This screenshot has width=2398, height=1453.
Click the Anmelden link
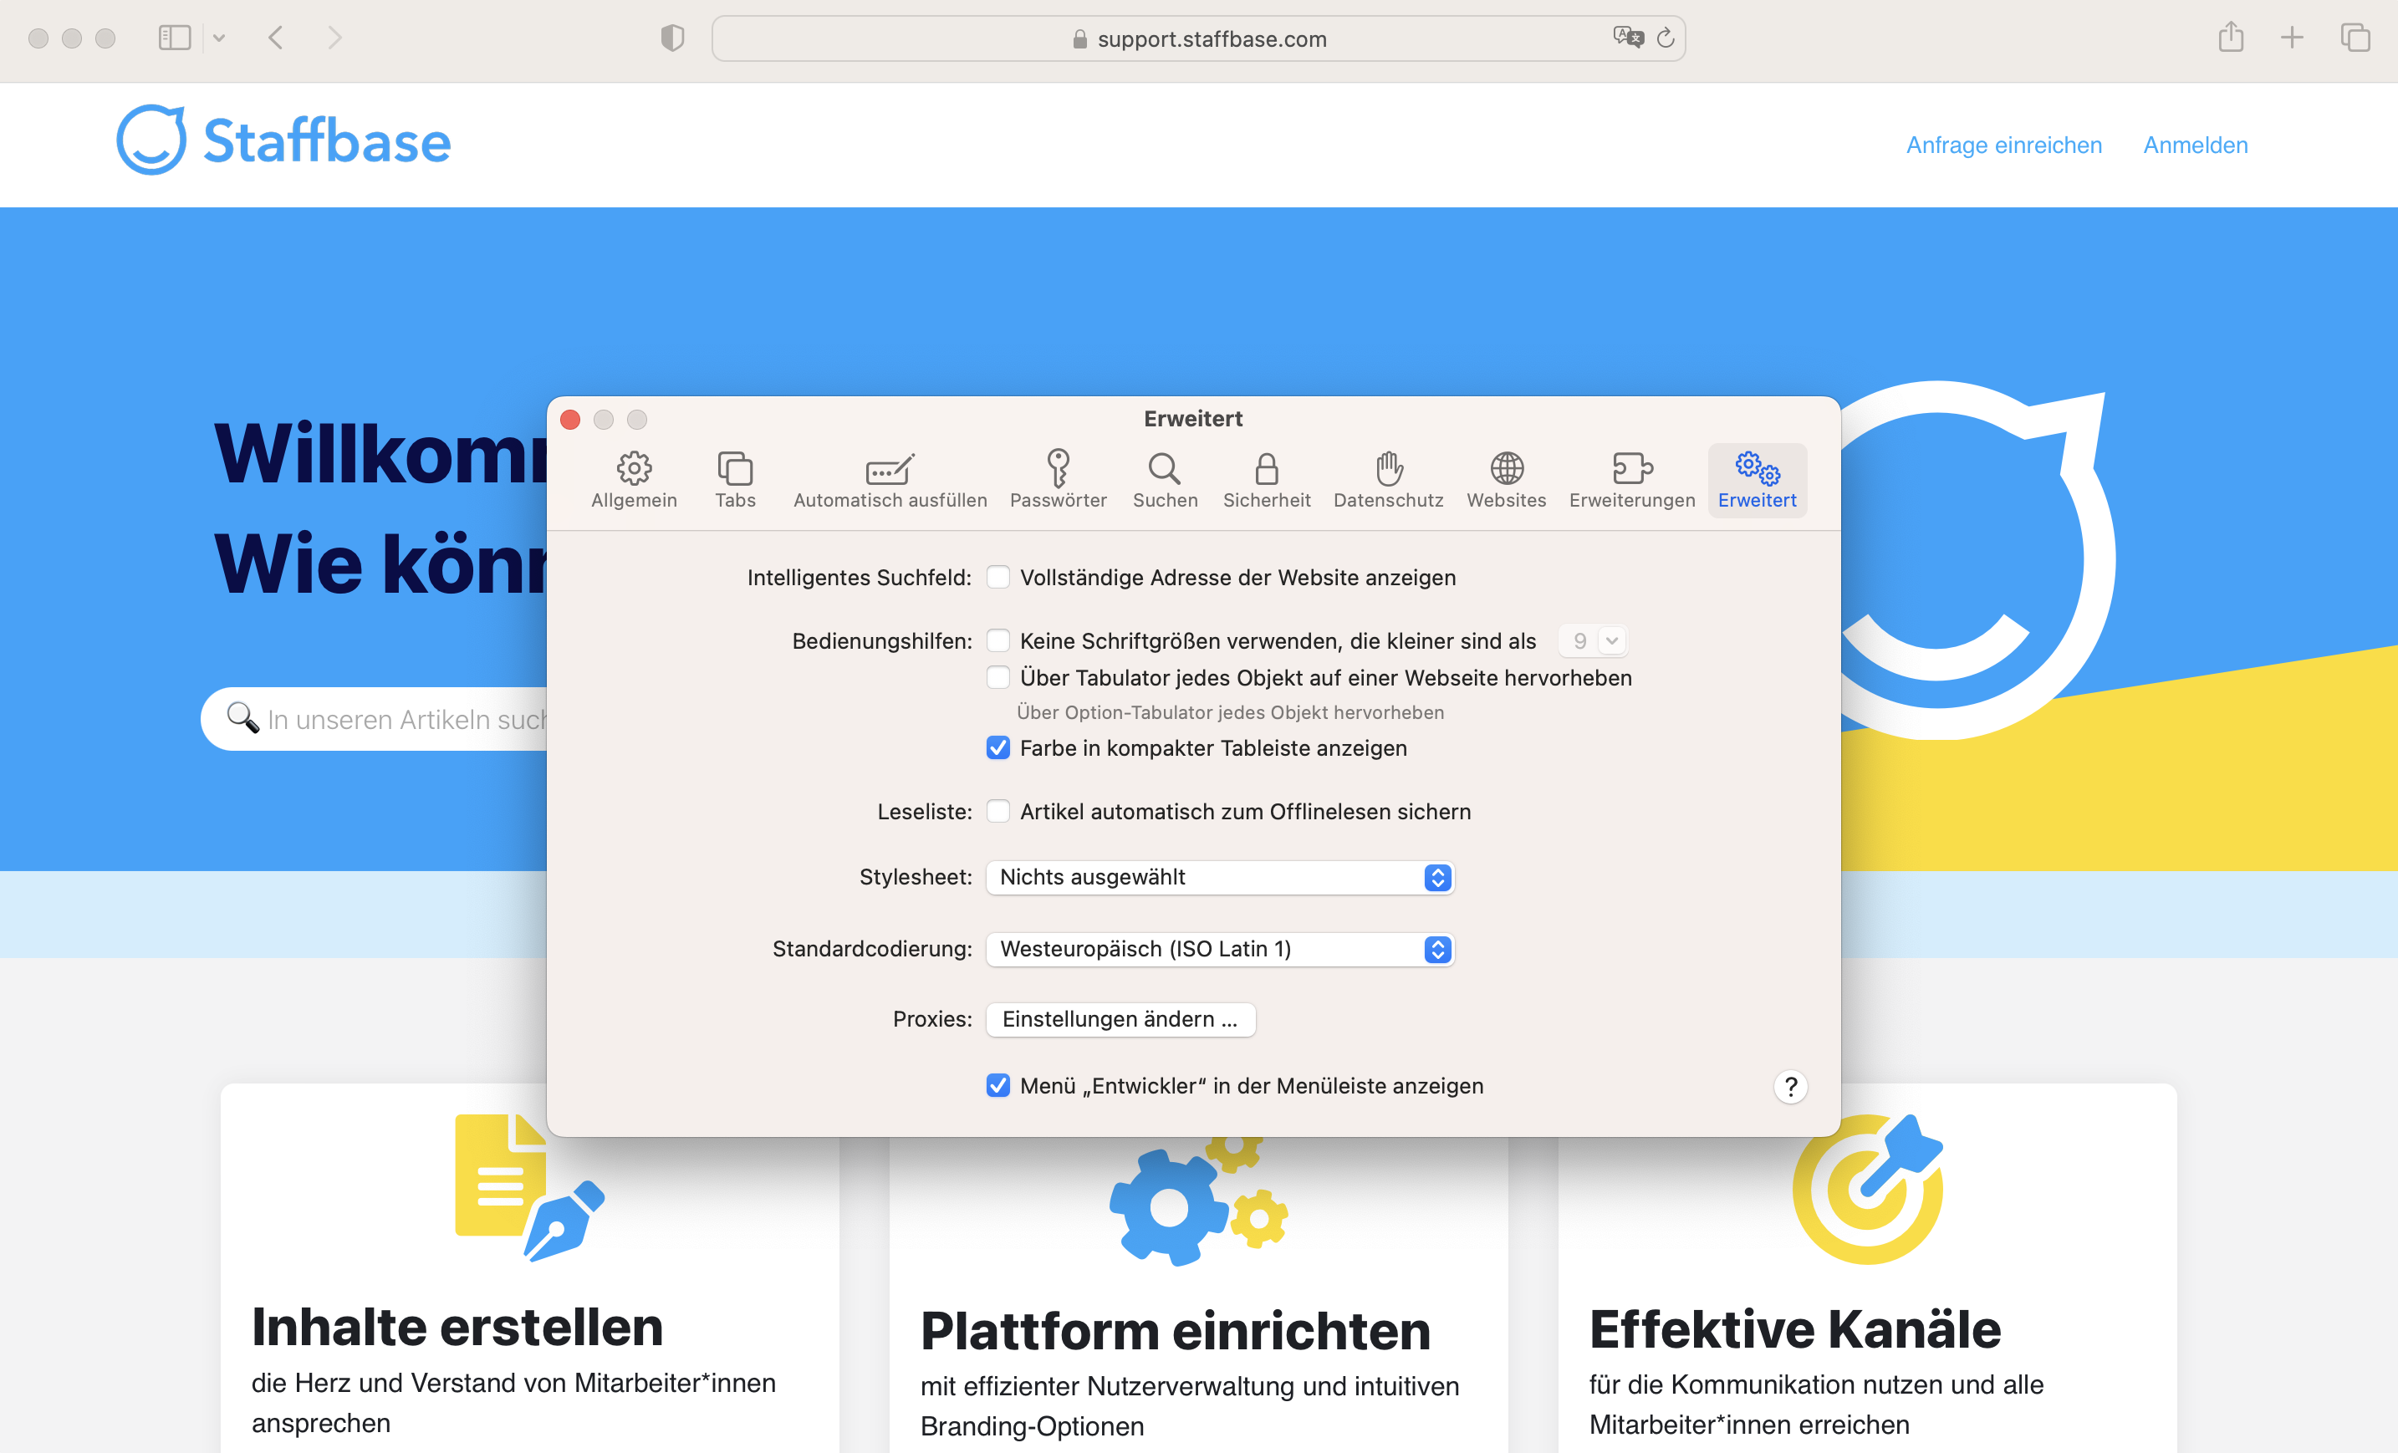point(2196,145)
